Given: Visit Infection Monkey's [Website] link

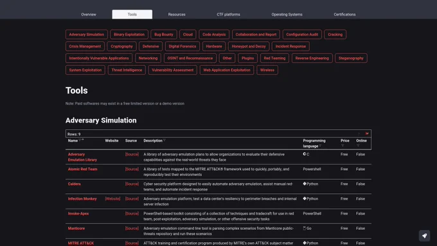Looking at the screenshot, I should pyautogui.click(x=112, y=198).
